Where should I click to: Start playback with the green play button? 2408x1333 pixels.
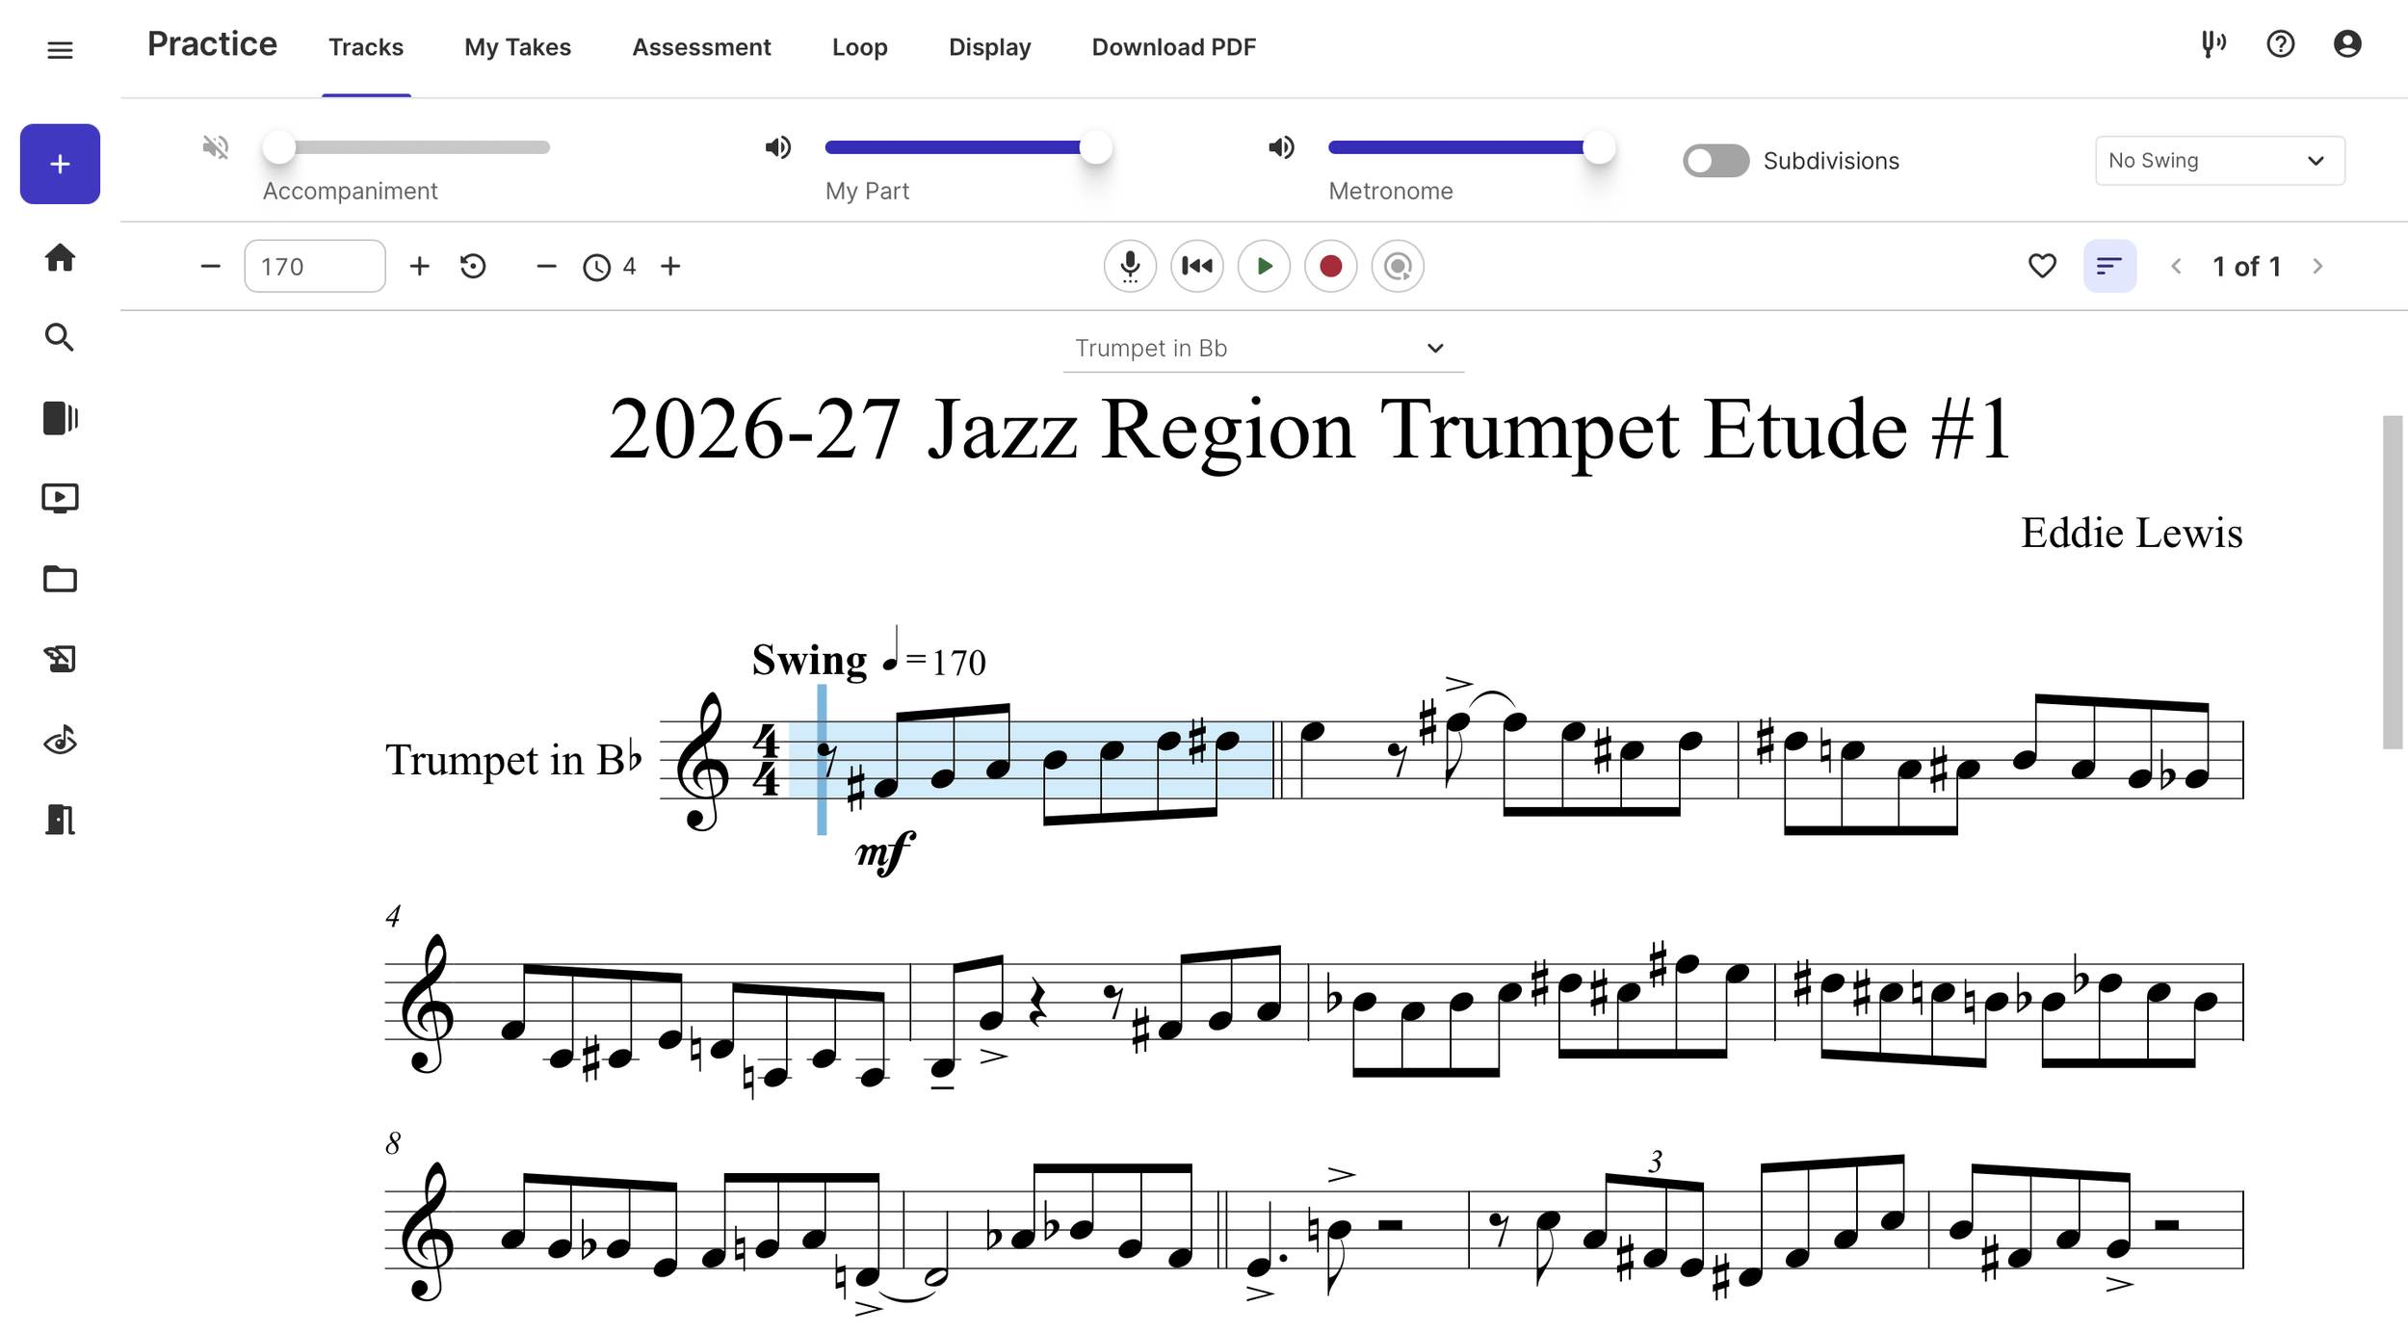[x=1264, y=266]
